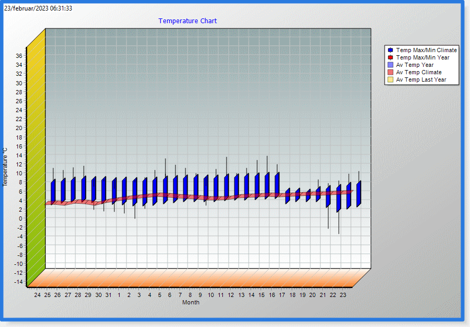Click the 20 temperature axis value
The width and height of the screenshot is (470, 327).
(19, 128)
